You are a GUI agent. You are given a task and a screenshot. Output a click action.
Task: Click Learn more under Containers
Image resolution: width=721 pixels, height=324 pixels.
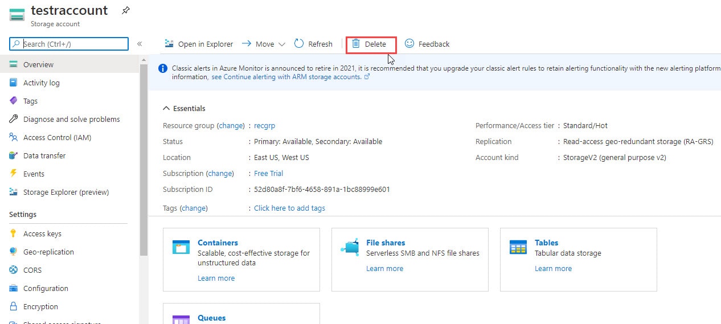[x=216, y=278]
